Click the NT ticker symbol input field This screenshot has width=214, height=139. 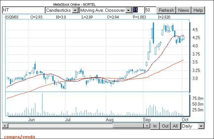pyautogui.click(x=23, y=10)
